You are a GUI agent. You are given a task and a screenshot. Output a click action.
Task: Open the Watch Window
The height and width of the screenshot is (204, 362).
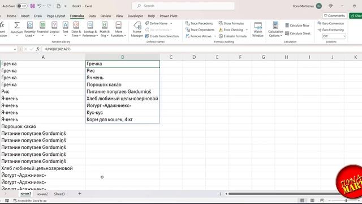click(x=258, y=29)
